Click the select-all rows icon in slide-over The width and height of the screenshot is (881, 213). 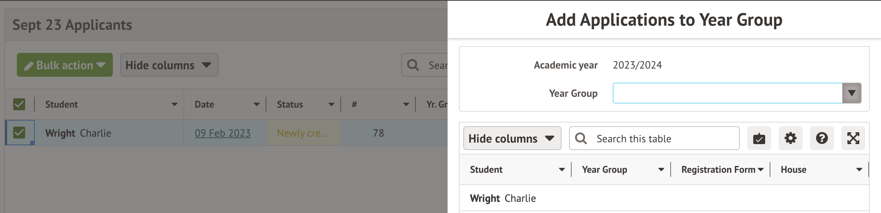click(x=759, y=139)
